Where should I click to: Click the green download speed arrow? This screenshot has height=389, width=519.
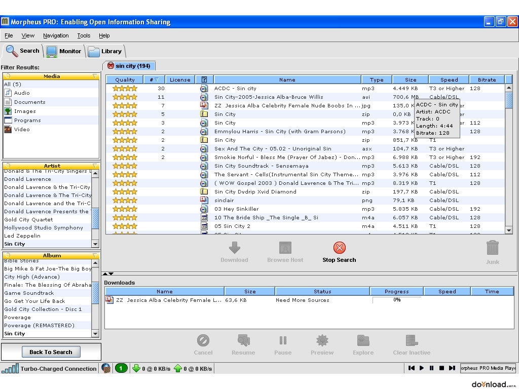(x=136, y=368)
